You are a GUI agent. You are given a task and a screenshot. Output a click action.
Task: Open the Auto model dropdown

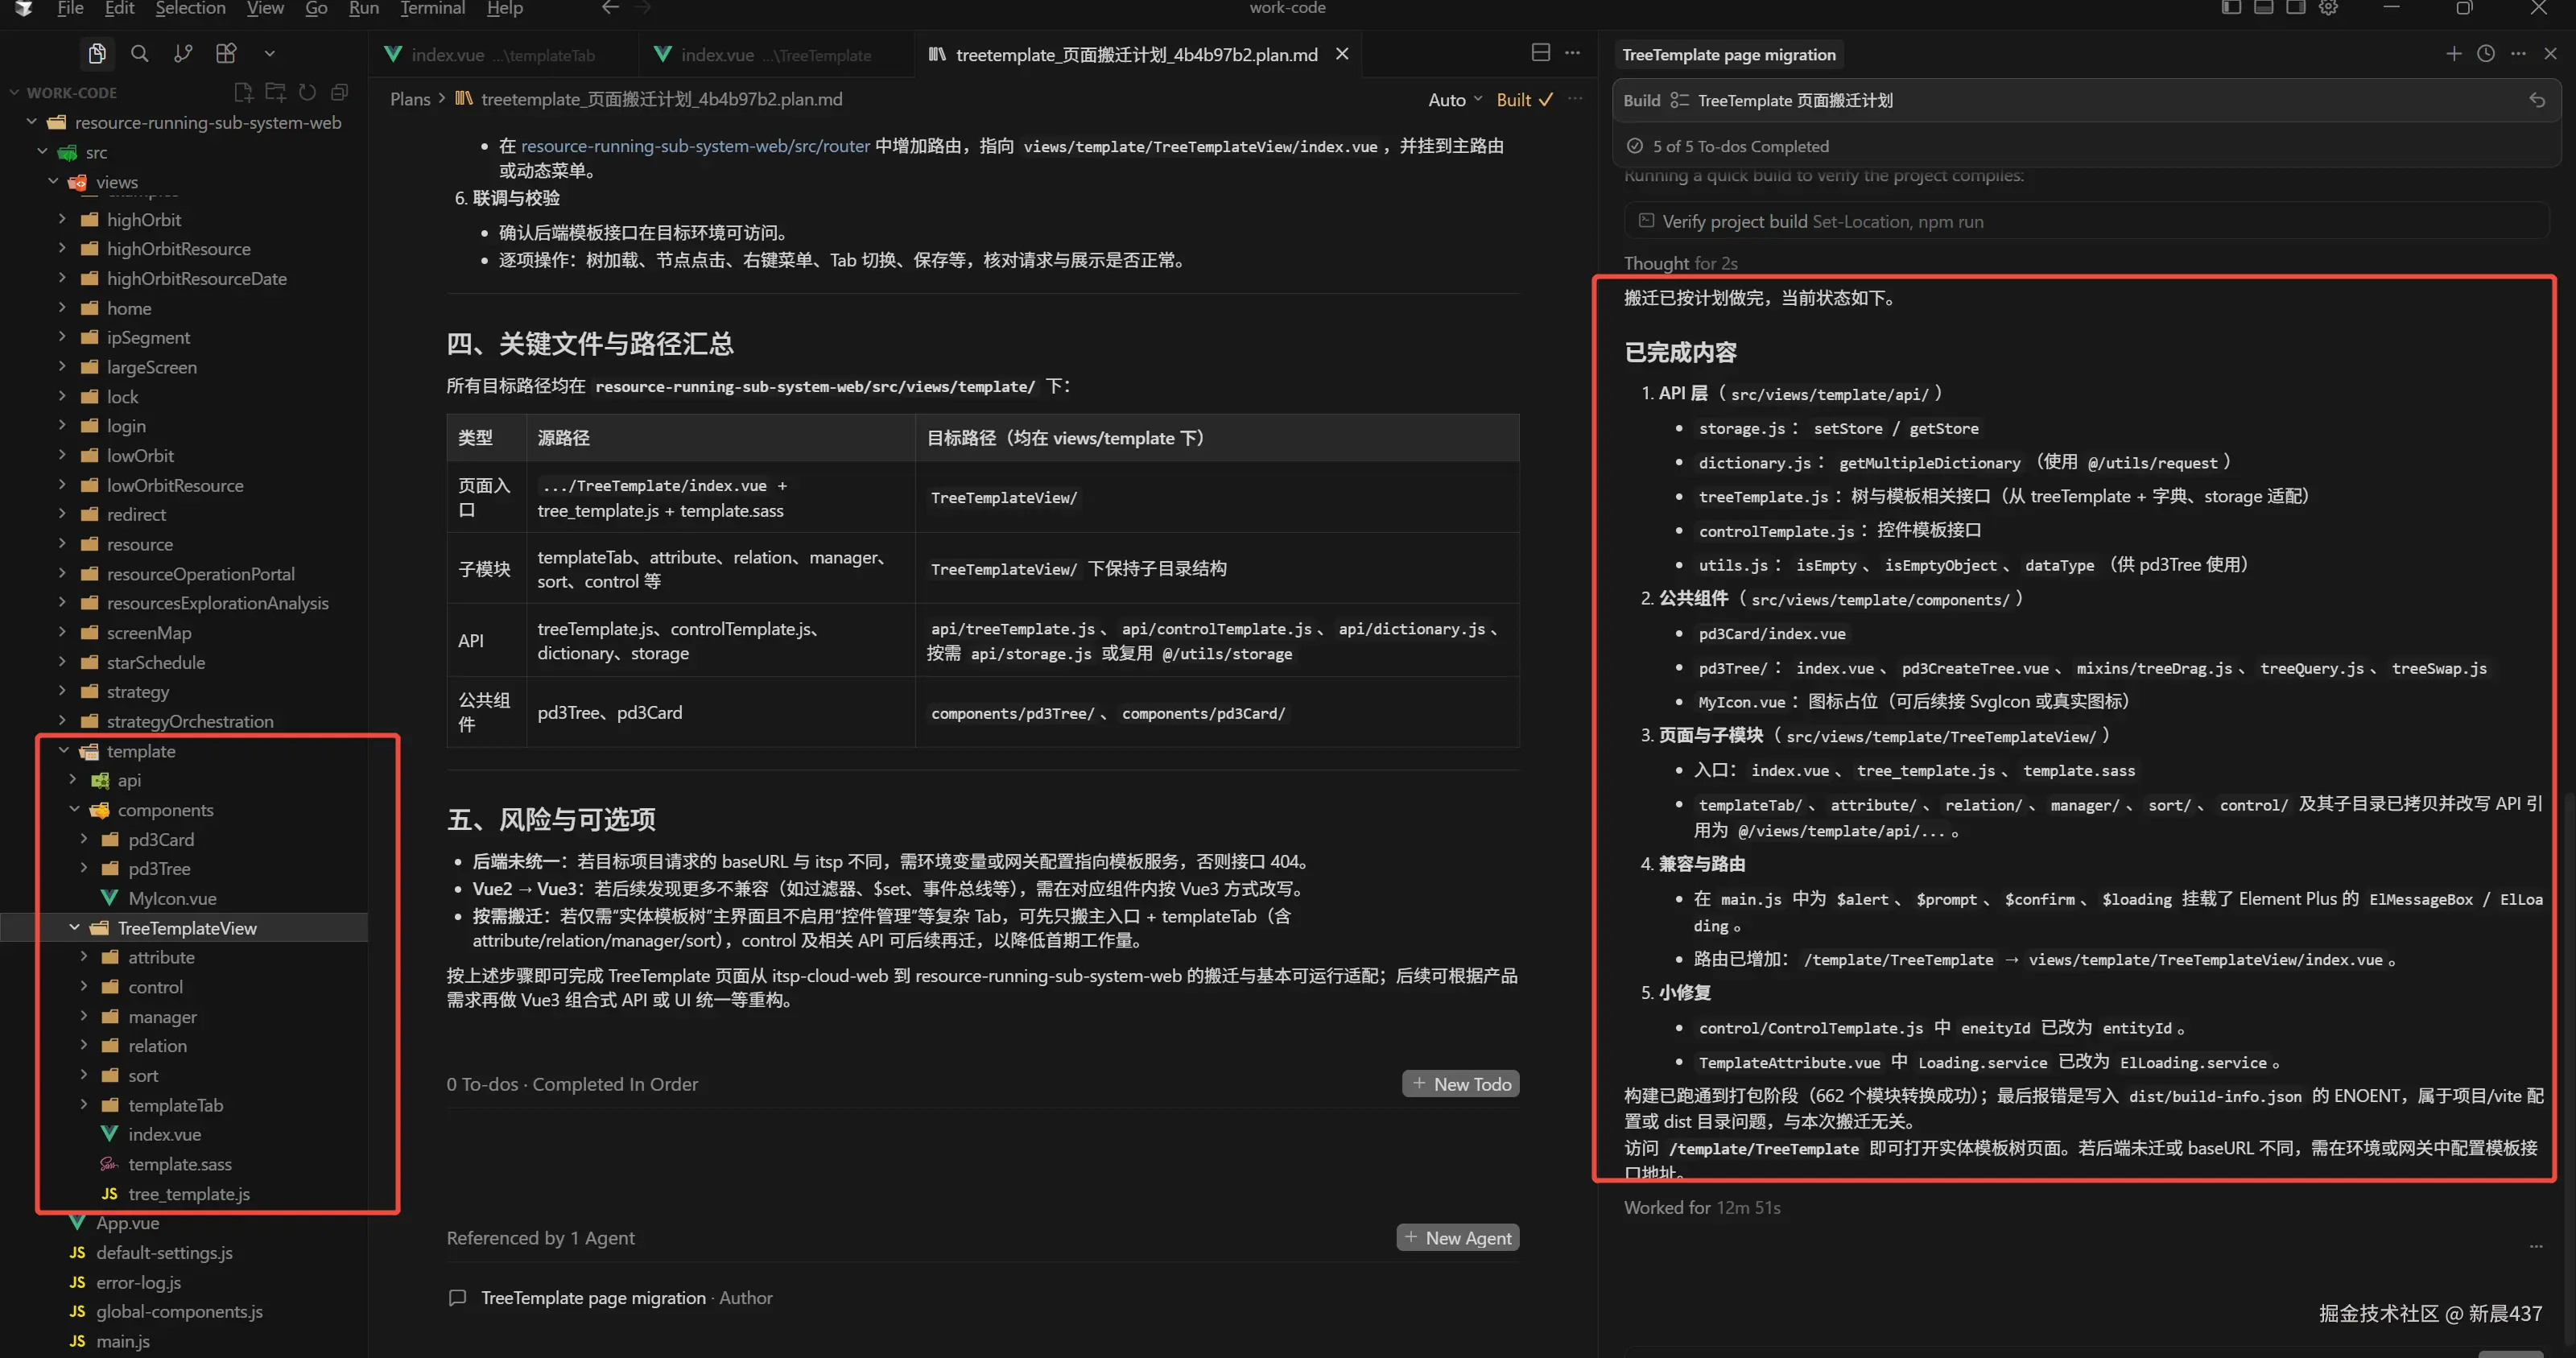coord(1455,99)
